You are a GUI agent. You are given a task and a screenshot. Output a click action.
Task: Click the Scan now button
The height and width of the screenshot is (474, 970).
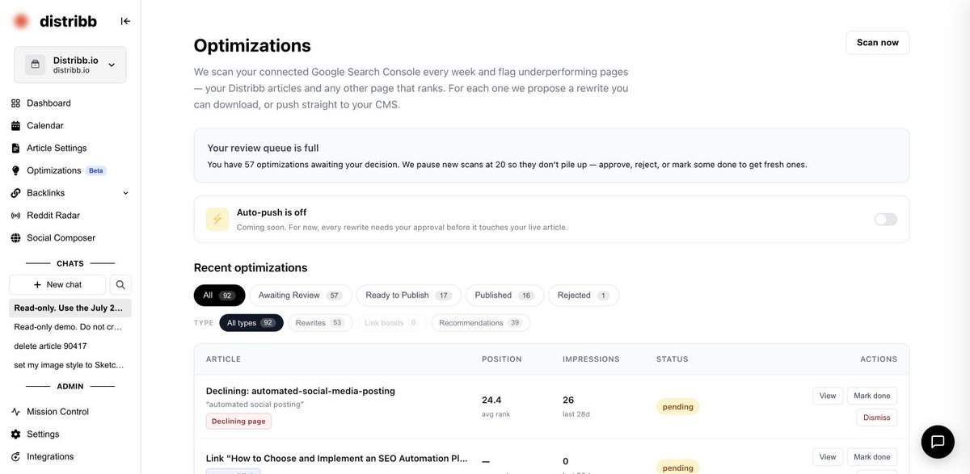[877, 43]
